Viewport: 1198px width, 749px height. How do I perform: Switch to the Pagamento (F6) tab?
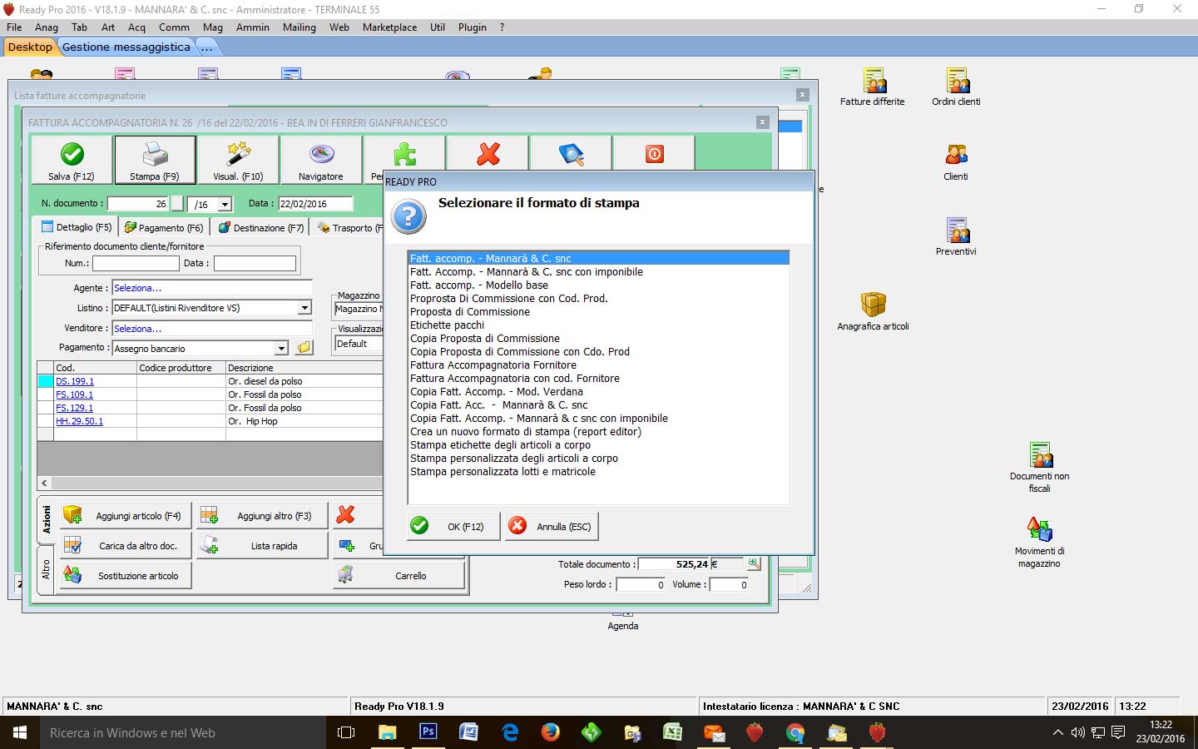point(163,227)
